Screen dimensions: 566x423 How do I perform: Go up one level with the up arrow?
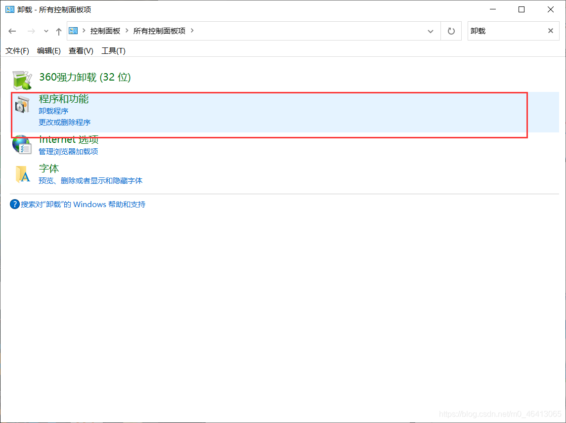59,32
